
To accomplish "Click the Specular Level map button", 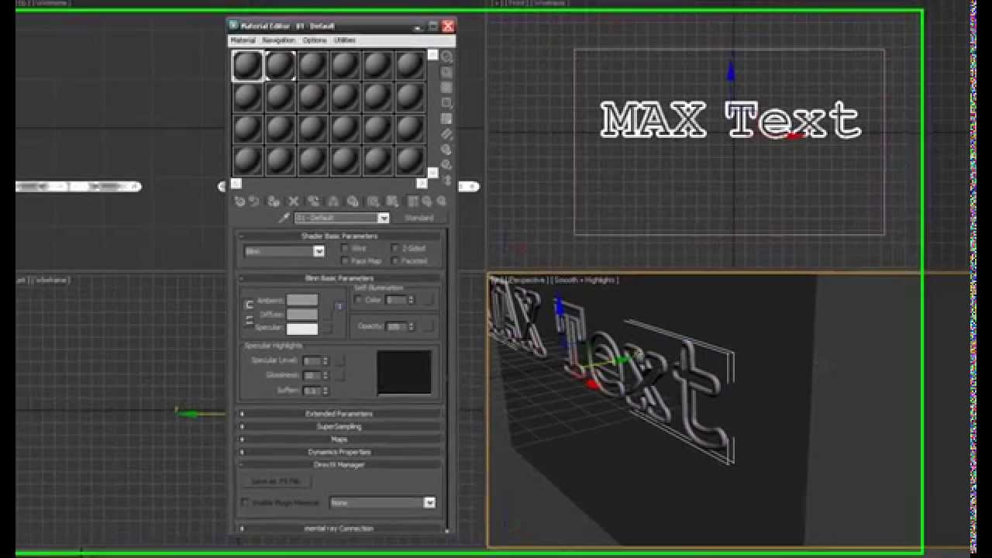I will [339, 360].
